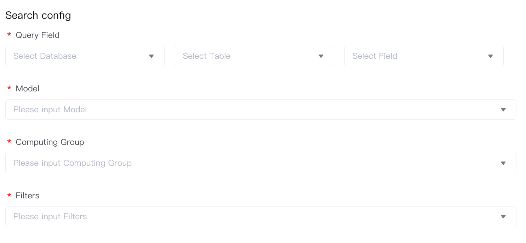Click the Select Table dropdown arrow
526x243 pixels.
point(321,56)
